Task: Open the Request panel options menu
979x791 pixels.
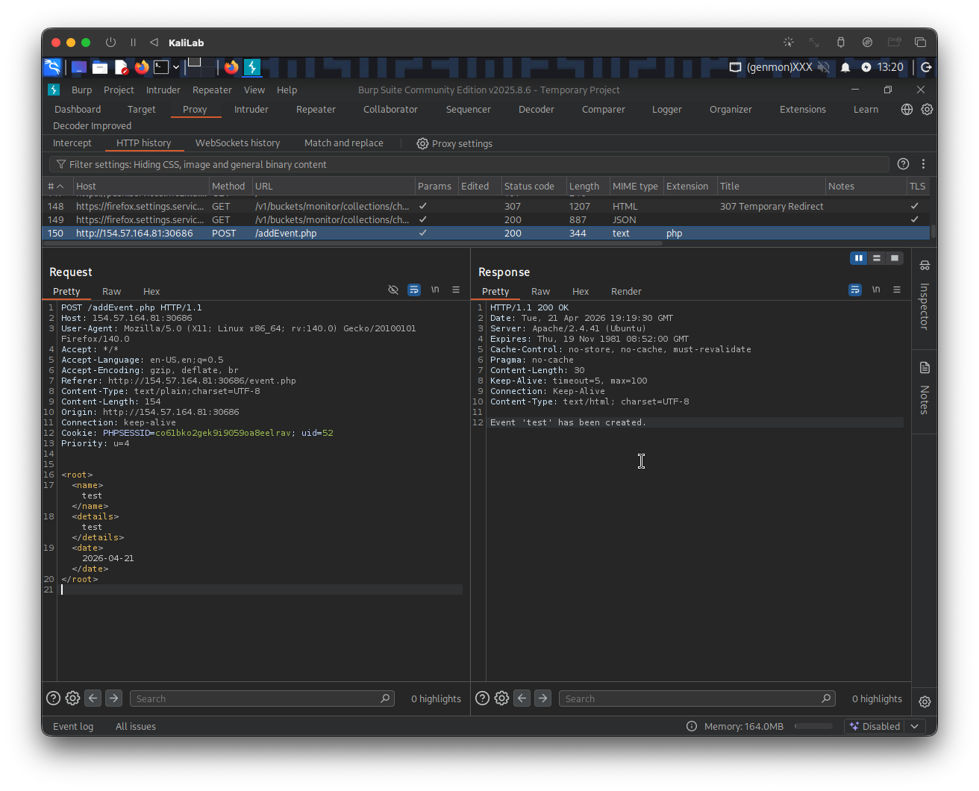Action: coord(456,290)
